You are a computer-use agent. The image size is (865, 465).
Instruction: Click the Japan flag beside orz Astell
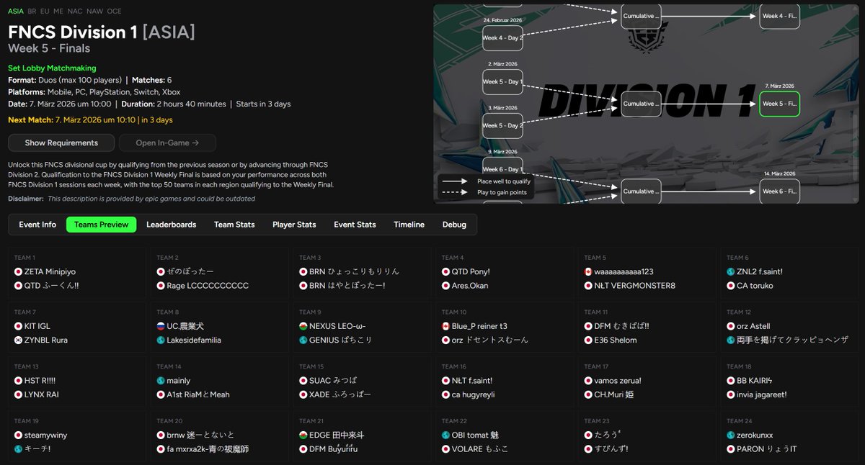731,326
